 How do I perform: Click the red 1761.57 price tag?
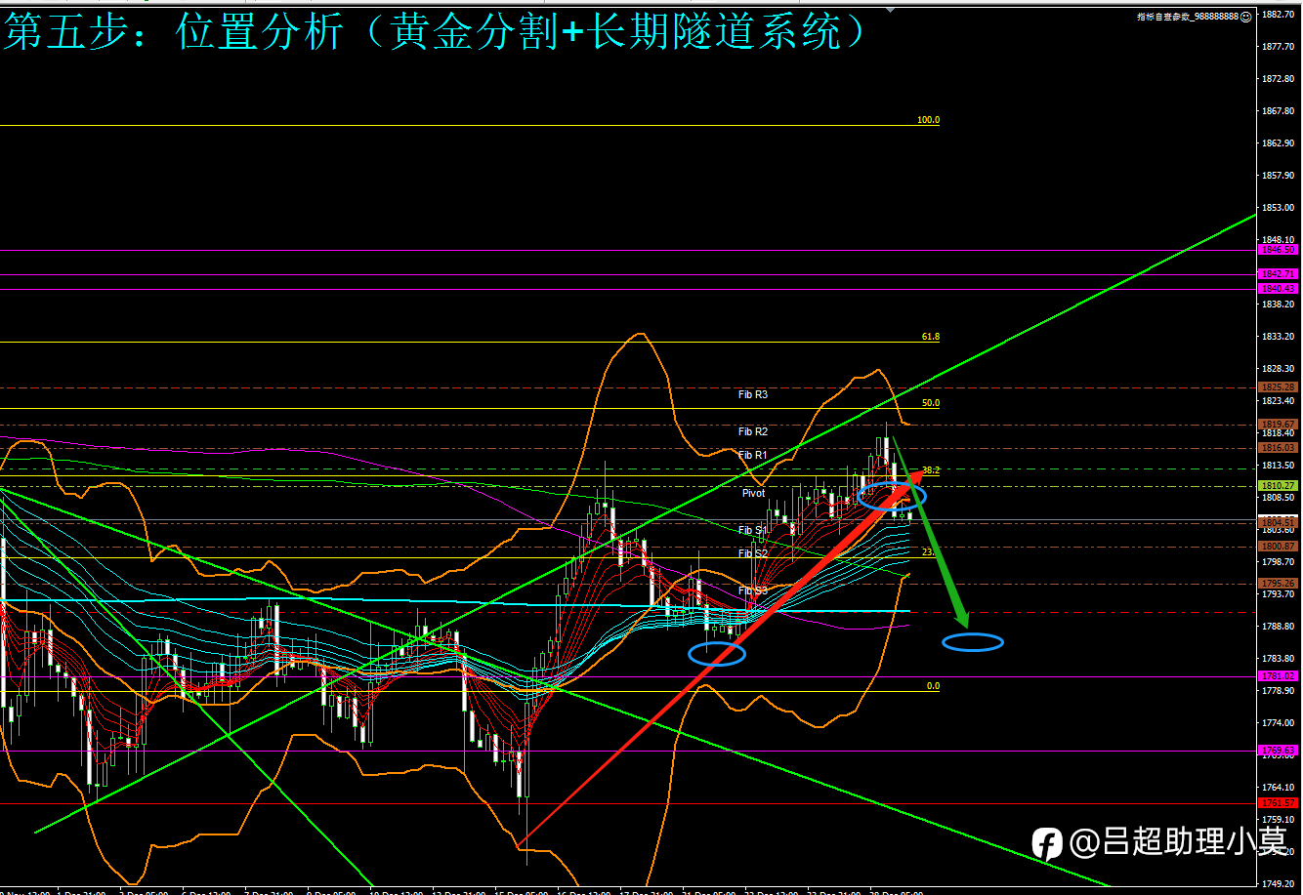(x=1280, y=802)
